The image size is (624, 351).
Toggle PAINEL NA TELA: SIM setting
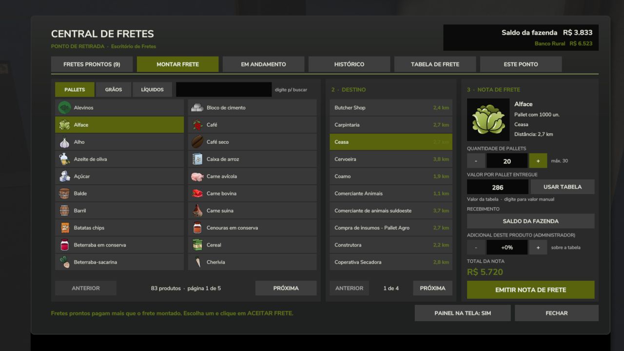click(x=463, y=313)
